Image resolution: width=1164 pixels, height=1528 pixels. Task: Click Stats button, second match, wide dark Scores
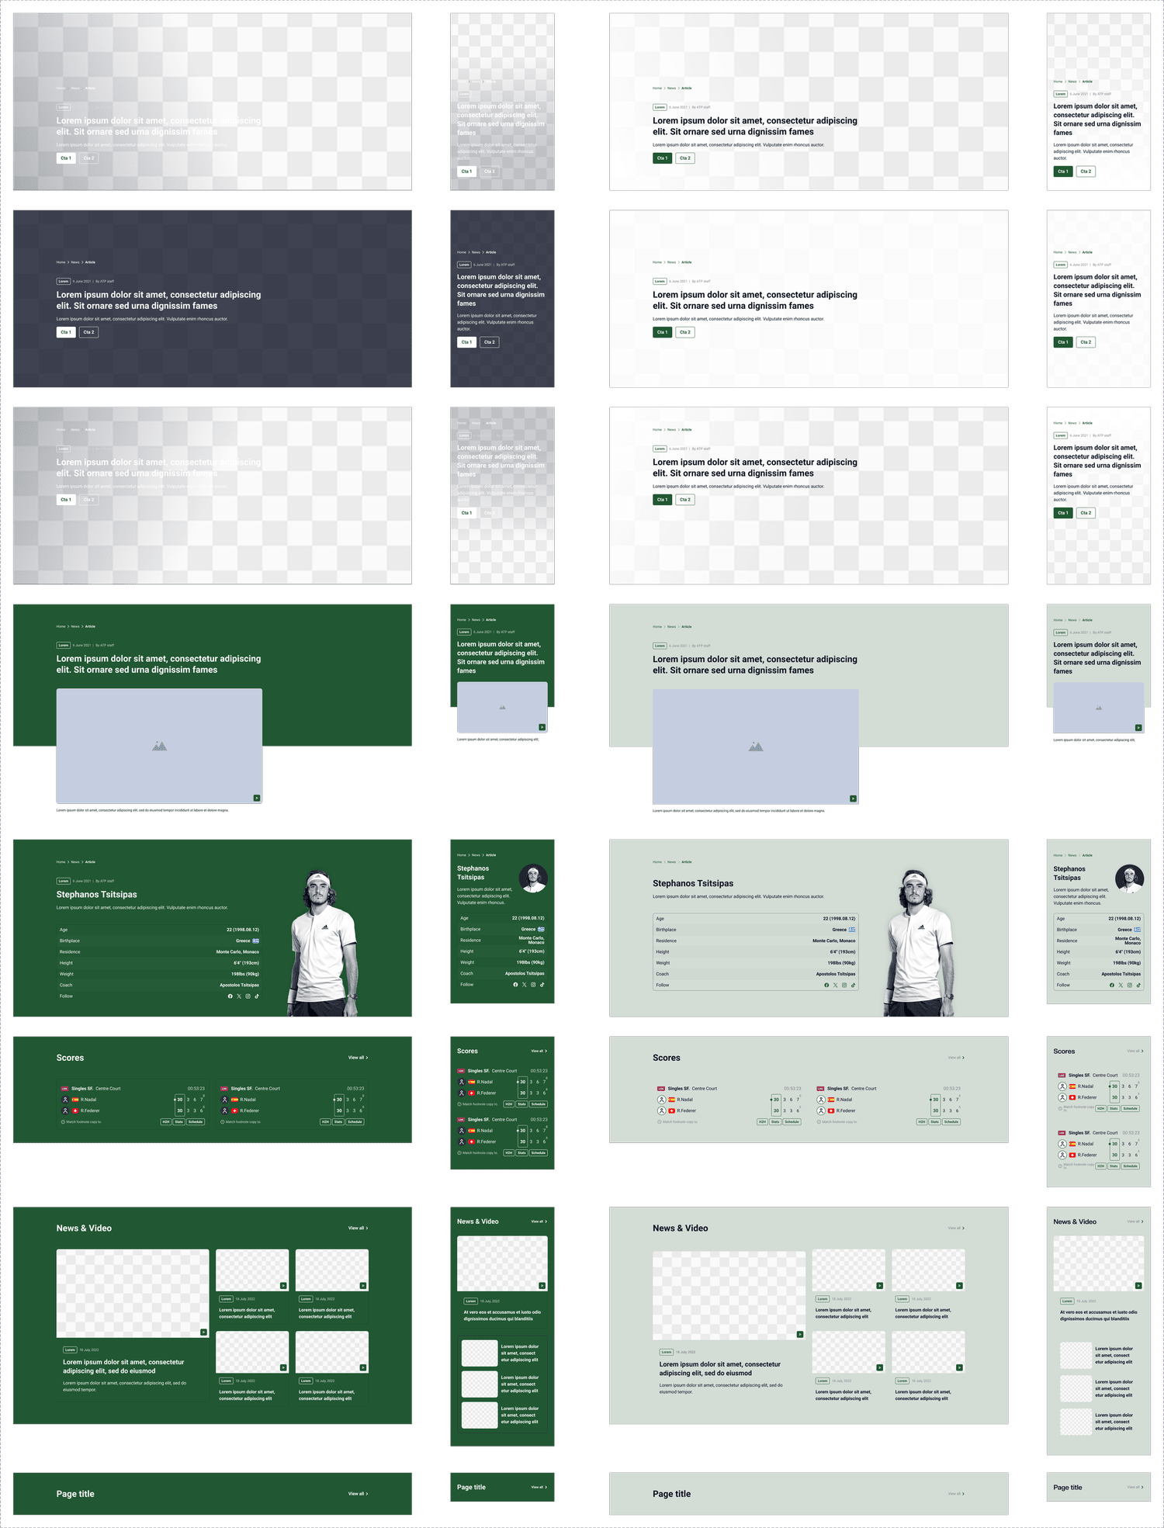click(338, 1121)
